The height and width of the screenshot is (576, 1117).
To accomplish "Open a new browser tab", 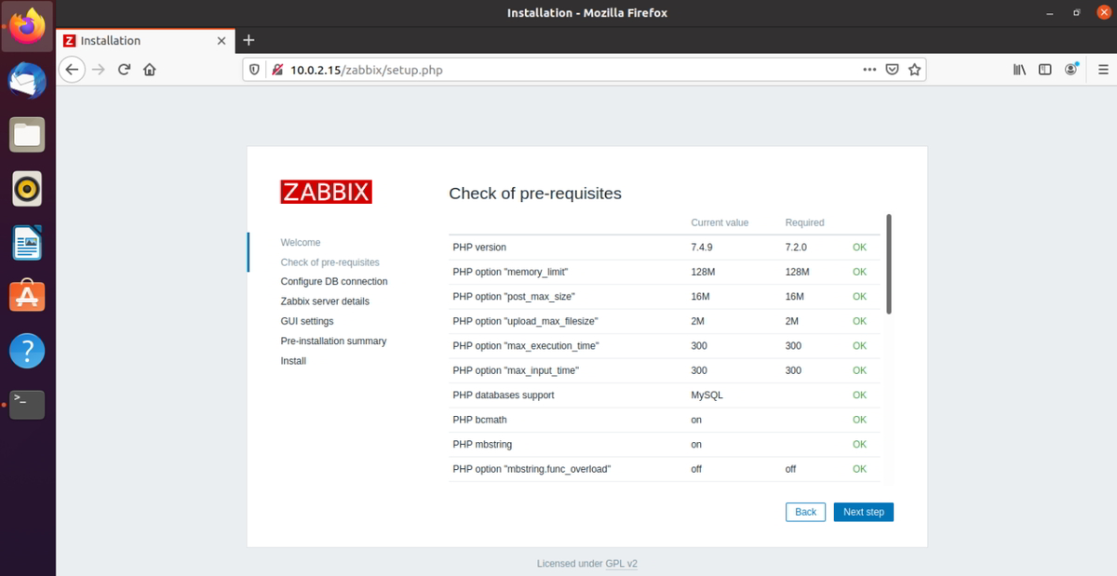I will point(248,40).
